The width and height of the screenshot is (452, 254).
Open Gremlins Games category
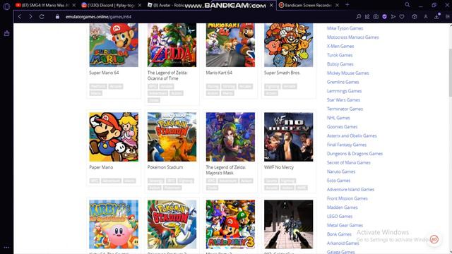[343, 82]
